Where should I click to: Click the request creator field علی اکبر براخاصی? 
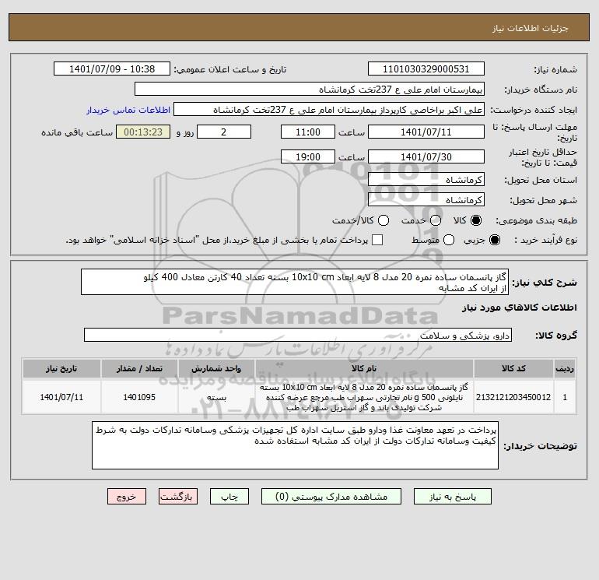coord(329,110)
